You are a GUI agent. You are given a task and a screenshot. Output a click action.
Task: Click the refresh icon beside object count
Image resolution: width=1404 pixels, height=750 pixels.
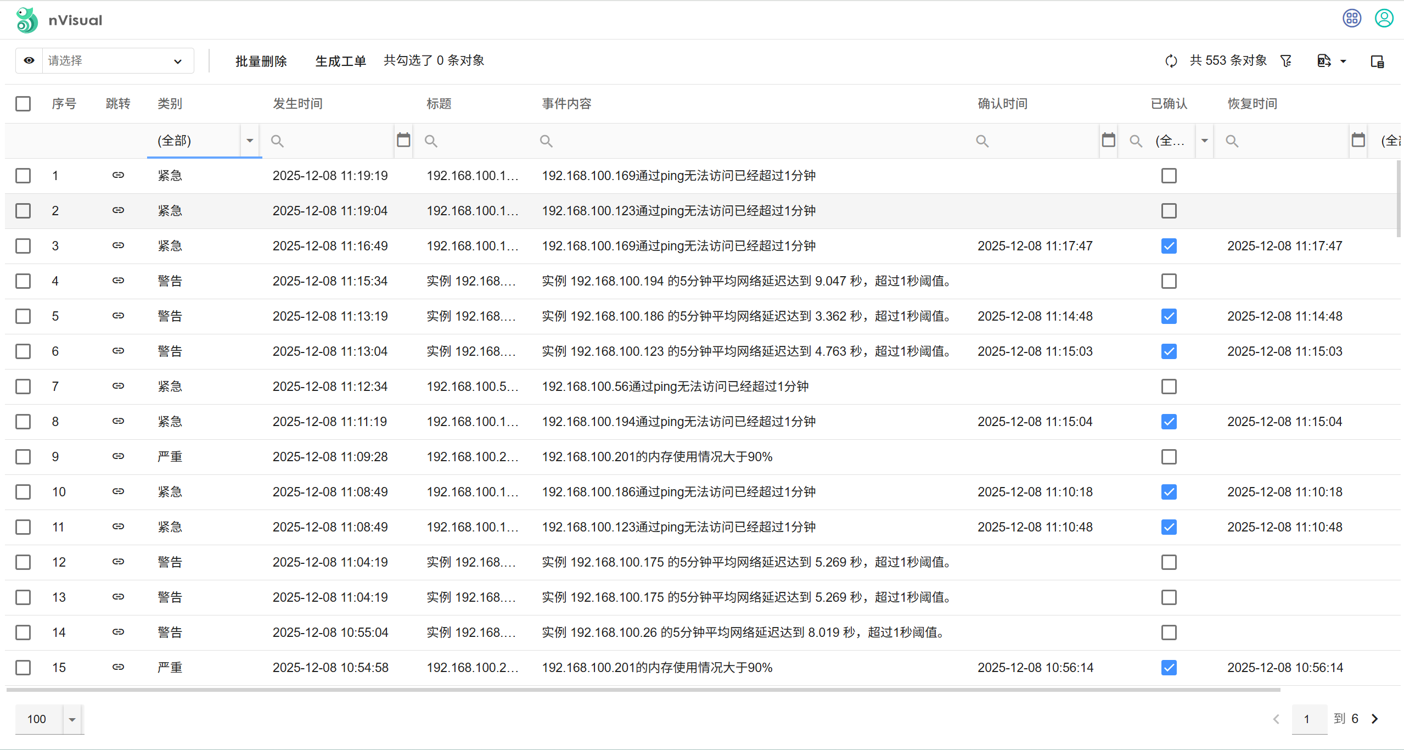tap(1171, 61)
